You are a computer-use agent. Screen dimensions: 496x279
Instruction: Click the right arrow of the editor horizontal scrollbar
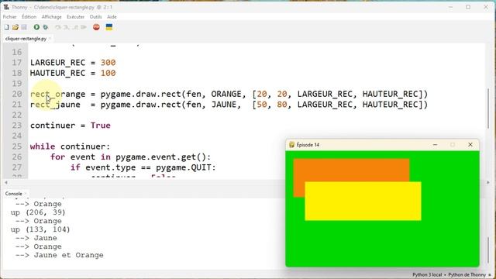tap(488, 183)
